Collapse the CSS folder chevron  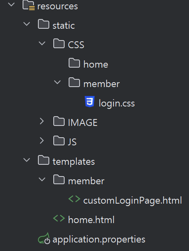[x=42, y=43]
